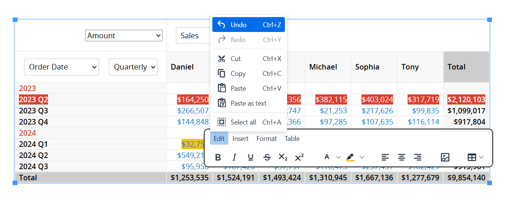
Task: Insert an image using image icon
Action: click(445, 157)
